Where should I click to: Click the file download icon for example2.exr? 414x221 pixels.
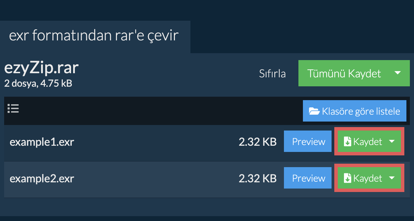pos(347,179)
